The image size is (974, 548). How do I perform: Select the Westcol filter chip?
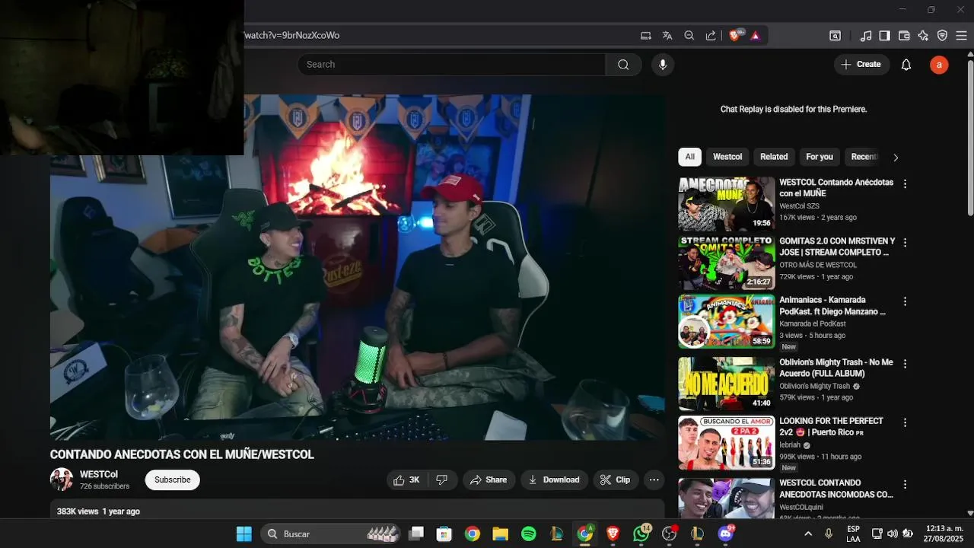pos(727,157)
